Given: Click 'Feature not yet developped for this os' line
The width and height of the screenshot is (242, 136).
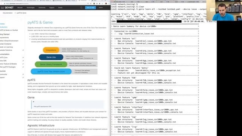Looking at the screenshot, I should [x=138, y=73].
